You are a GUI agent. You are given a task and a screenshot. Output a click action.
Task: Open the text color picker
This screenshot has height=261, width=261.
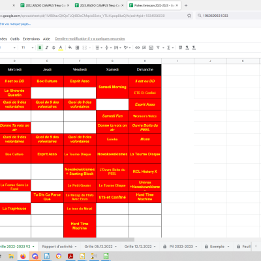tap(61, 48)
